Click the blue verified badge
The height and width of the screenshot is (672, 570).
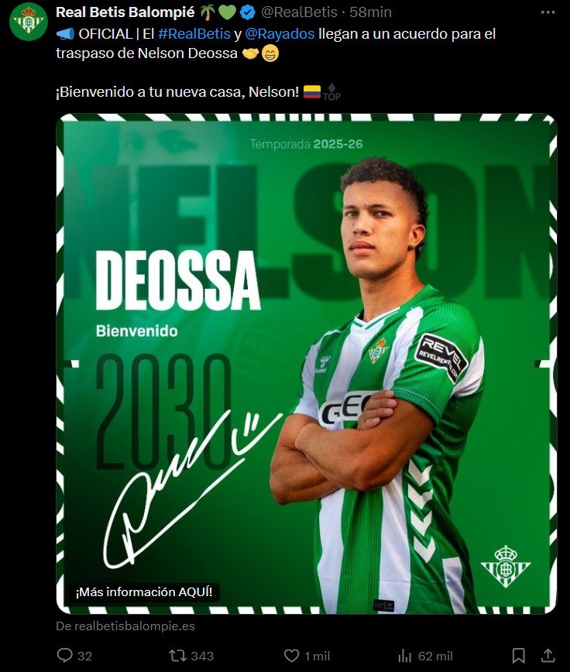[x=247, y=12]
